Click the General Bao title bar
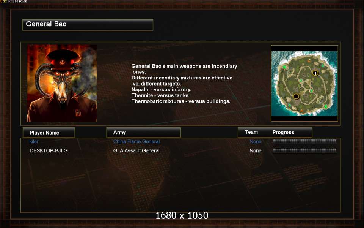Image resolution: width=364 pixels, height=228 pixels. [88, 25]
